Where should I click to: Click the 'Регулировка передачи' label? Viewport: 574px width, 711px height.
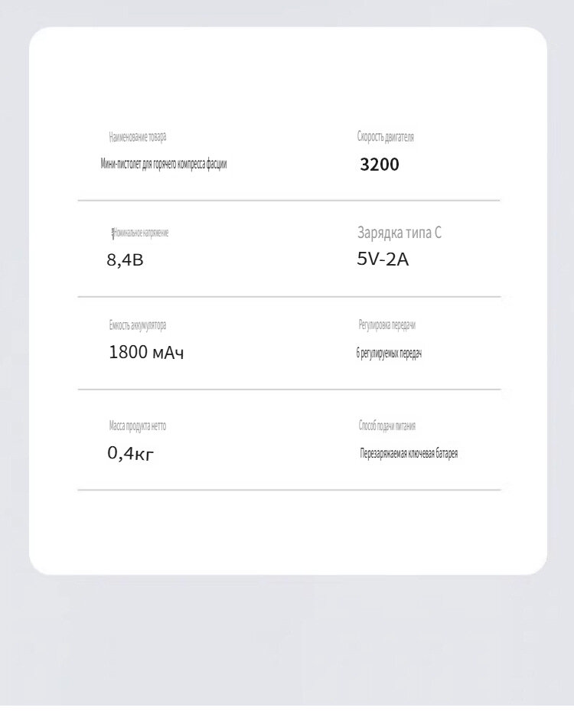pos(386,325)
